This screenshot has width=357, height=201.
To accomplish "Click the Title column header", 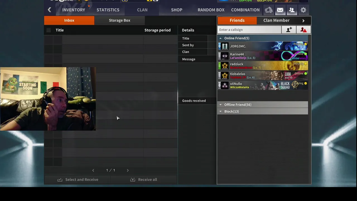I will click(60, 30).
